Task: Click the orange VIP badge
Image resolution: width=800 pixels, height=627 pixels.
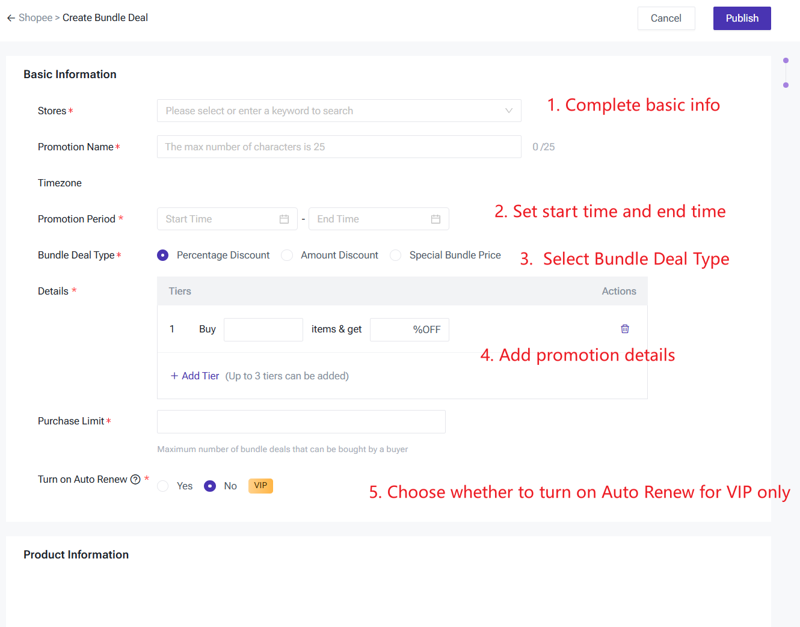Action: [260, 486]
